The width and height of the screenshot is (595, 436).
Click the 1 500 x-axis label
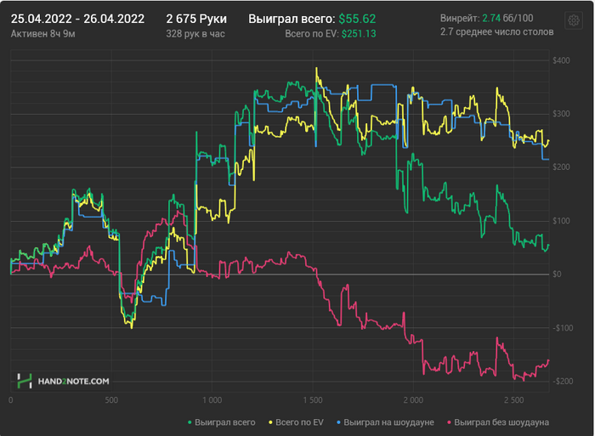pyautogui.click(x=313, y=400)
